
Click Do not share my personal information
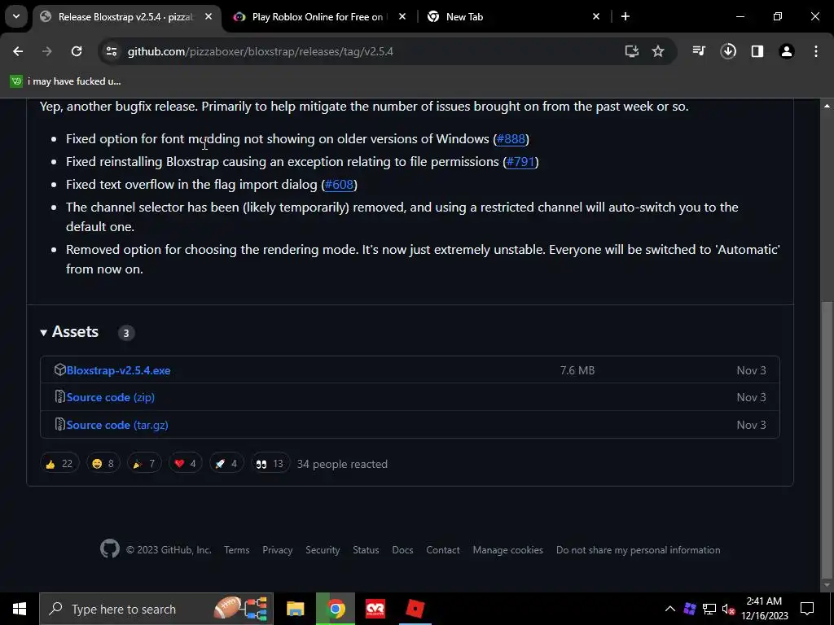coord(639,550)
